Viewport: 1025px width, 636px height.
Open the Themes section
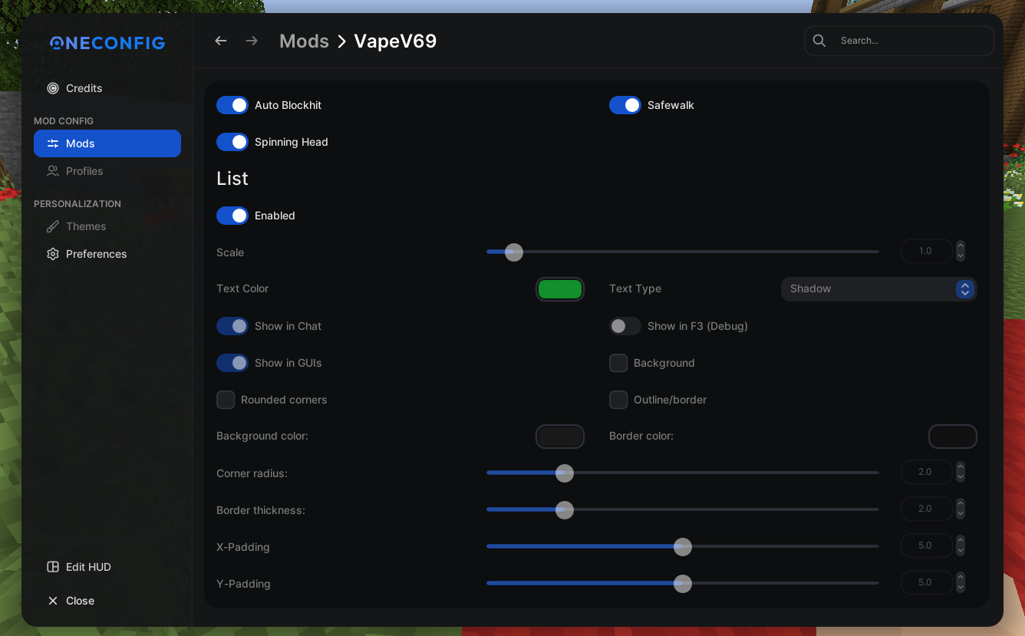107,226
